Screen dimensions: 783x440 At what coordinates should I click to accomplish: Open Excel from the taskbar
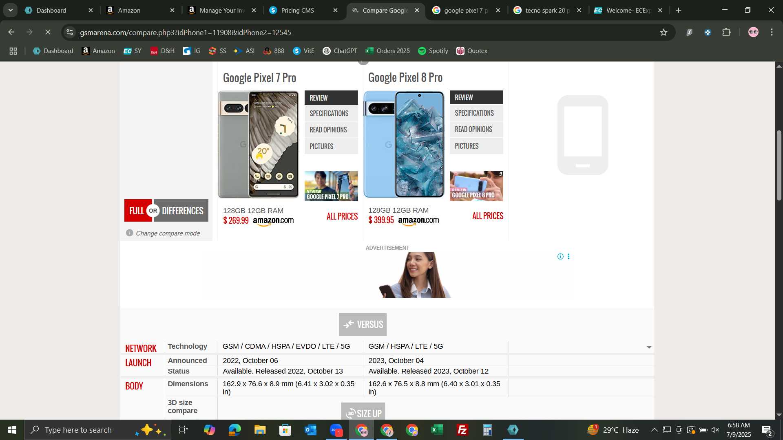coord(437,430)
